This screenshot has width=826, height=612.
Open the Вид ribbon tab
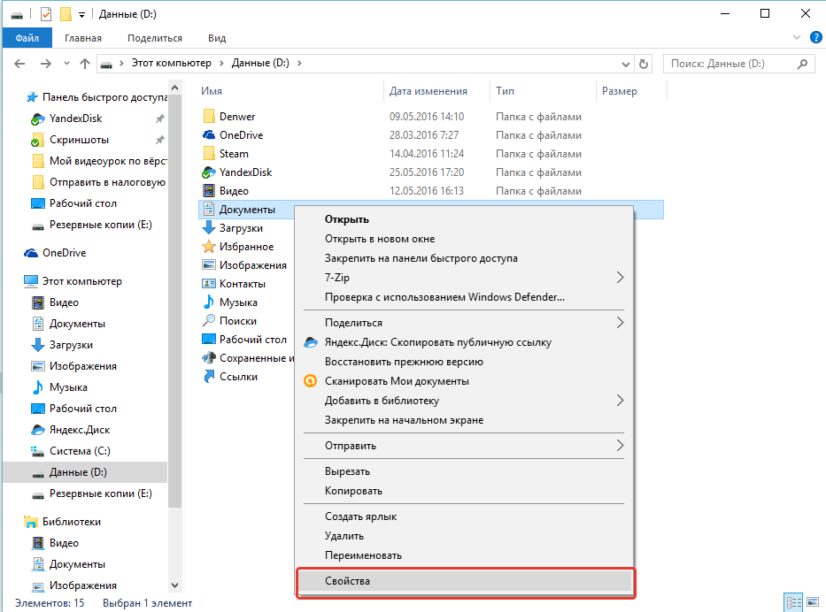[x=217, y=38]
